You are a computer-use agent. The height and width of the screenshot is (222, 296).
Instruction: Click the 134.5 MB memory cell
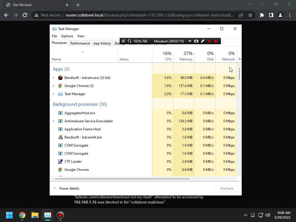(x=184, y=121)
